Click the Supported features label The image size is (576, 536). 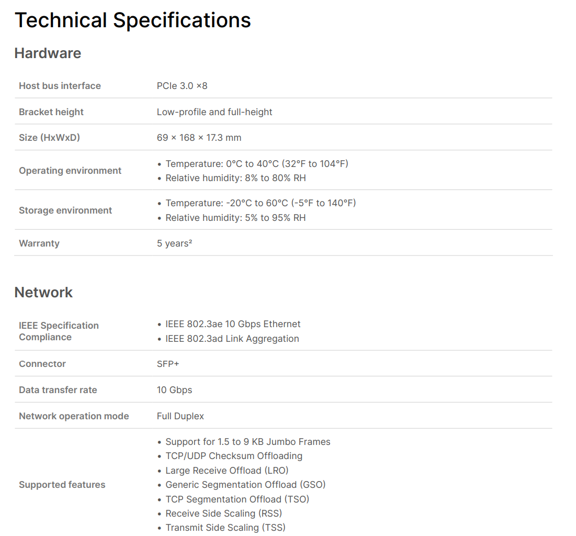(x=62, y=485)
